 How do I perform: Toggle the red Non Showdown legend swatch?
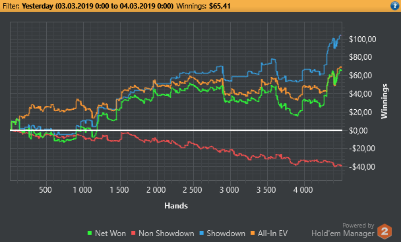click(x=133, y=233)
